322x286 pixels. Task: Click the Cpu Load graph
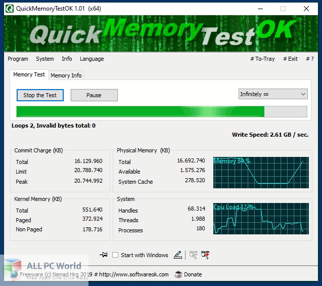261,219
